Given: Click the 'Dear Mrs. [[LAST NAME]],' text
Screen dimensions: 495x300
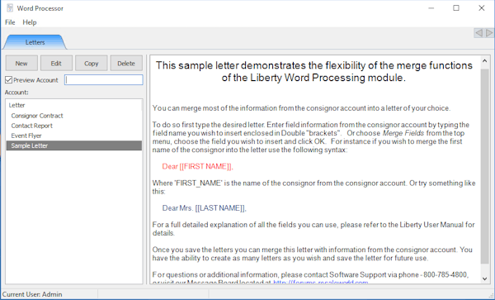Looking at the screenshot, I should coord(205,208).
